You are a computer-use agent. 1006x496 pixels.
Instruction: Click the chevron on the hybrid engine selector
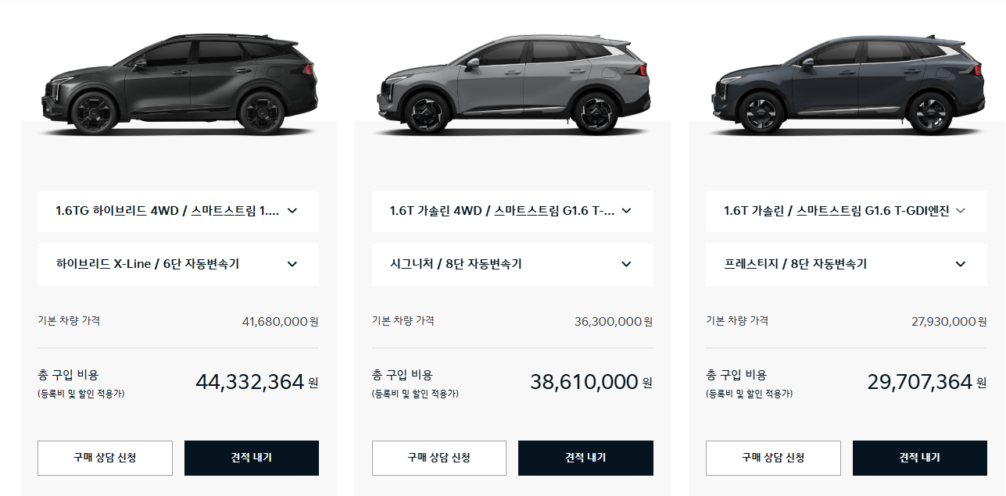click(x=295, y=211)
